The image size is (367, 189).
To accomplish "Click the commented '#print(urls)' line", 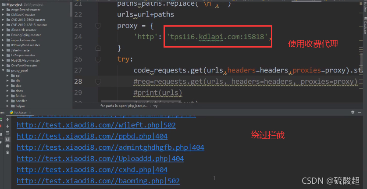I will coord(158,93).
